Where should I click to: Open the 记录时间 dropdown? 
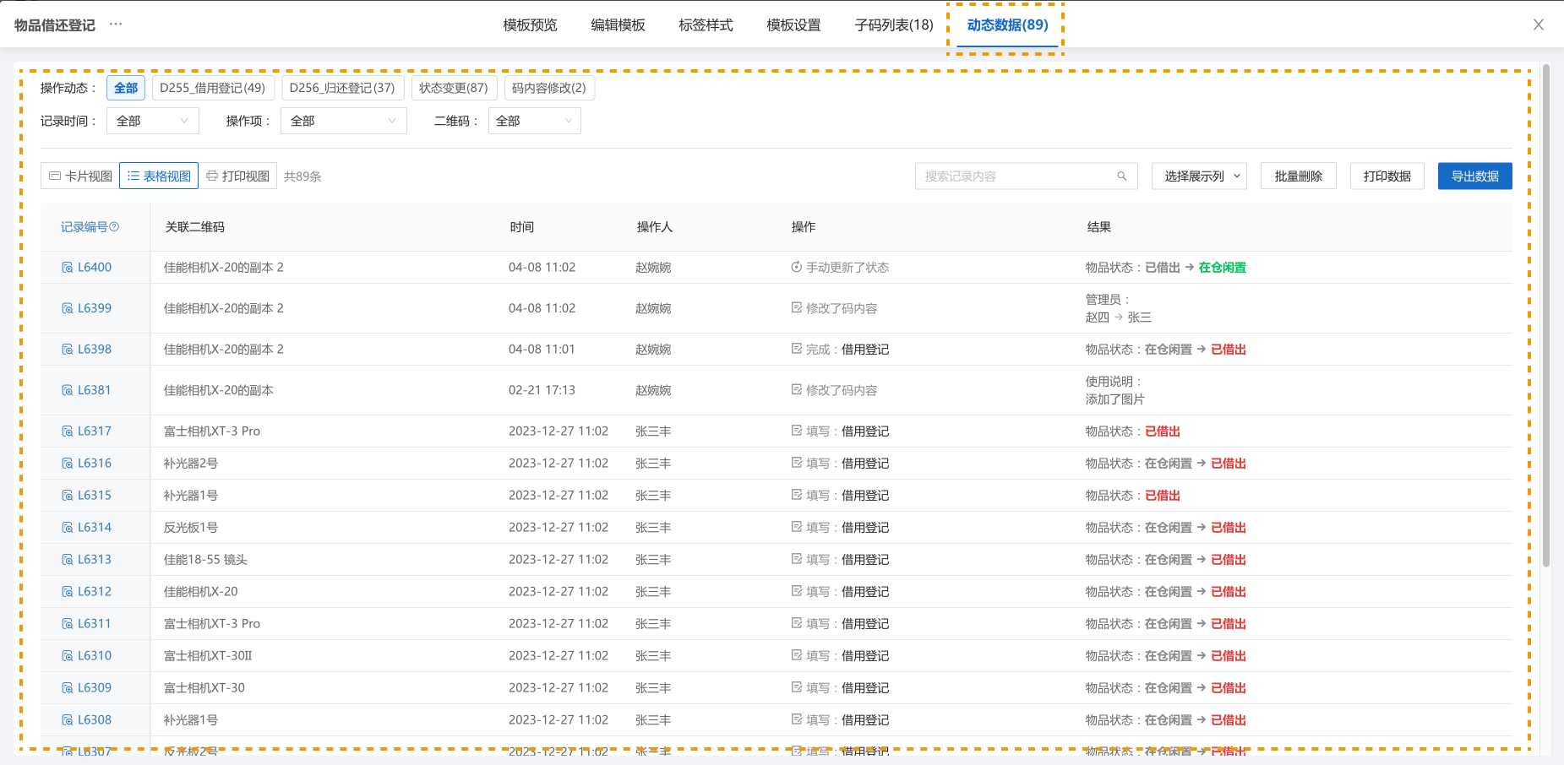153,121
